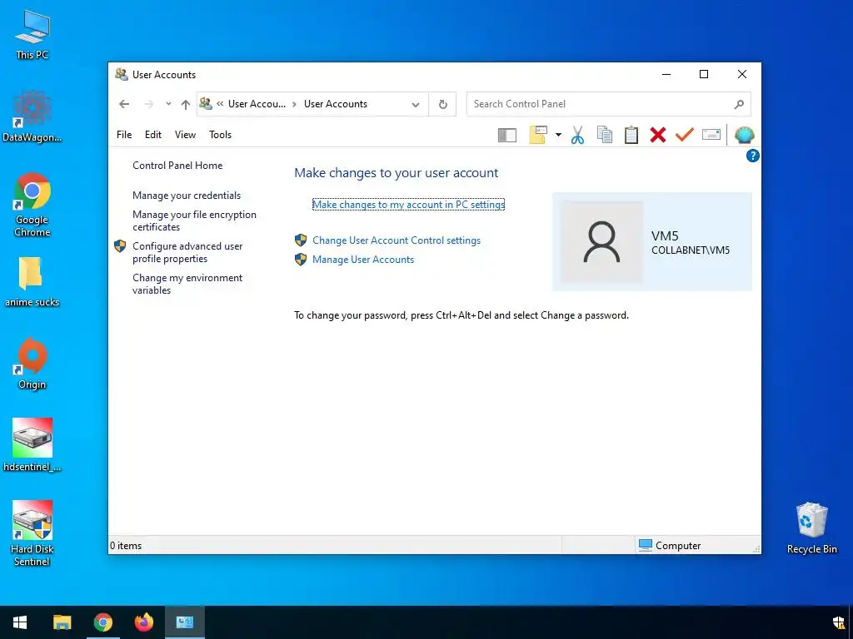The image size is (853, 639).
Task: Click the Hard Disk Sentinel shortcut
Action: (x=32, y=533)
